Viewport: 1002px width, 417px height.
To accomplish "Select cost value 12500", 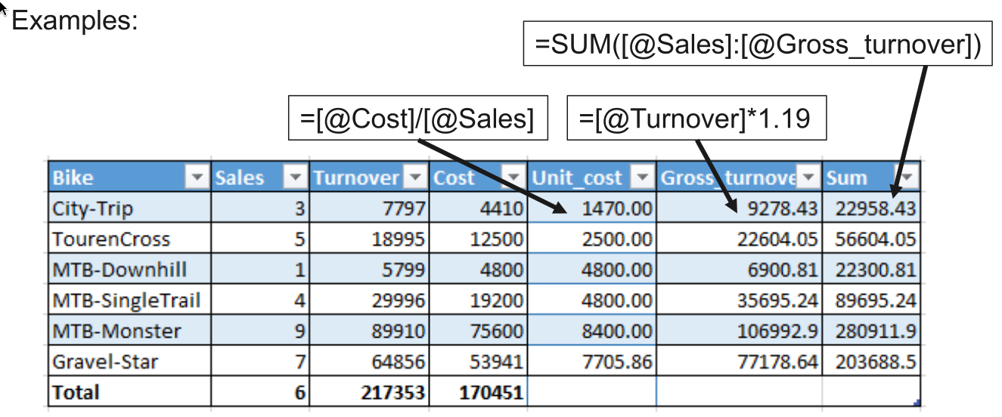I will coord(477,239).
